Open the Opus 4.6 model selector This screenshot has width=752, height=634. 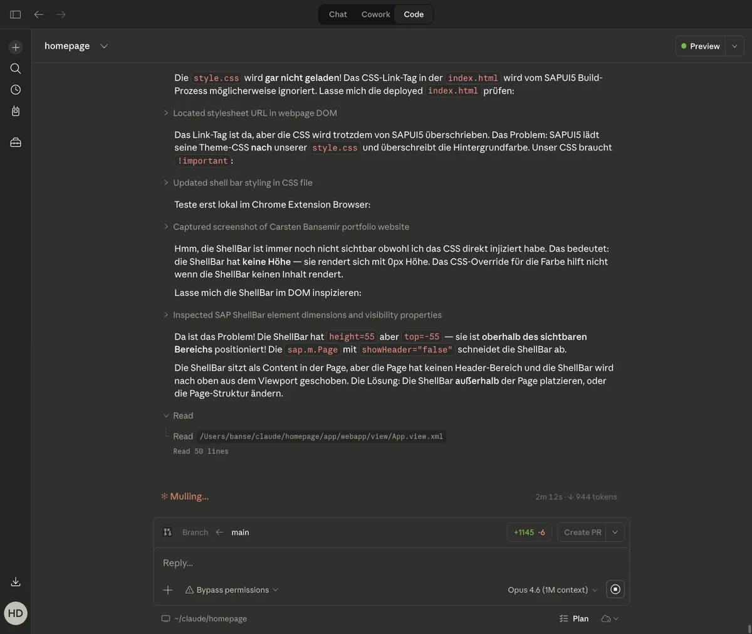point(552,590)
